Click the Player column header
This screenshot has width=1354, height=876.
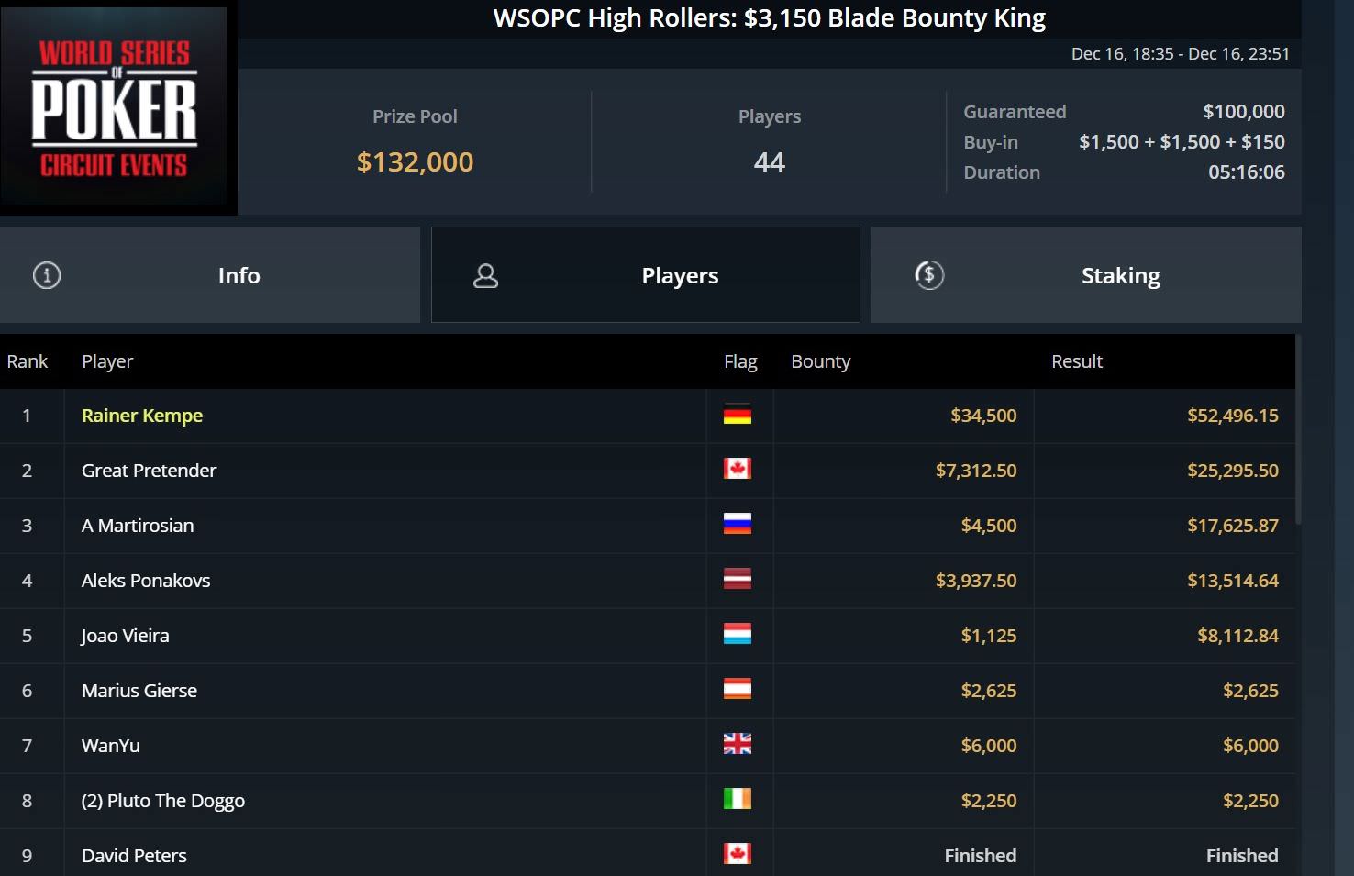click(107, 361)
